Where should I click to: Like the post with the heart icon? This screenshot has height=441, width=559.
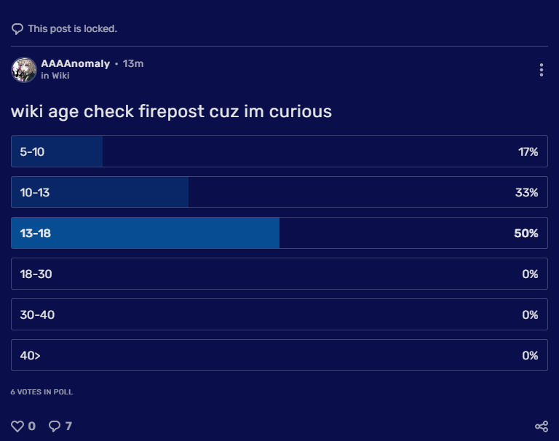[x=17, y=426]
